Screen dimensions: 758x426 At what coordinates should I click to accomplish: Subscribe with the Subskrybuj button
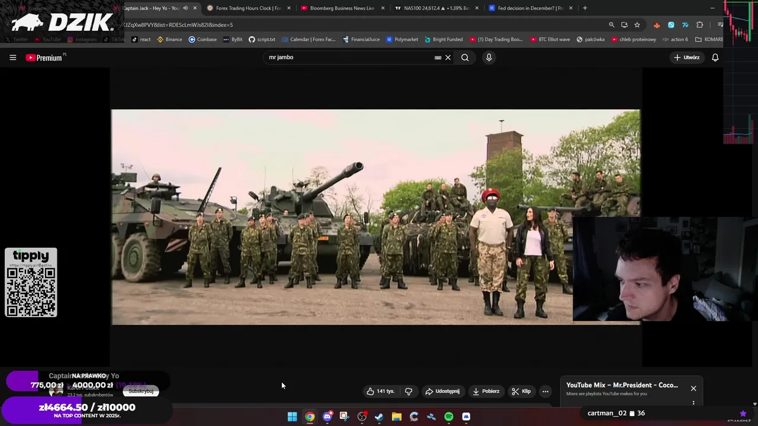[x=141, y=391]
